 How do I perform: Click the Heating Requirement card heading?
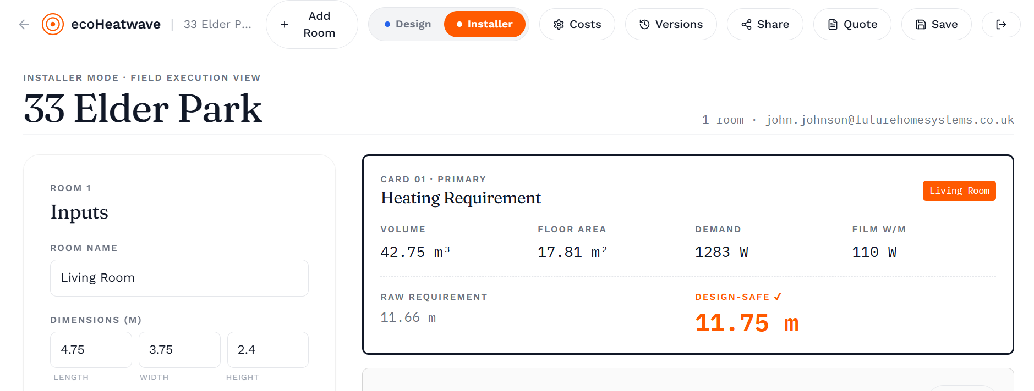[x=461, y=198]
